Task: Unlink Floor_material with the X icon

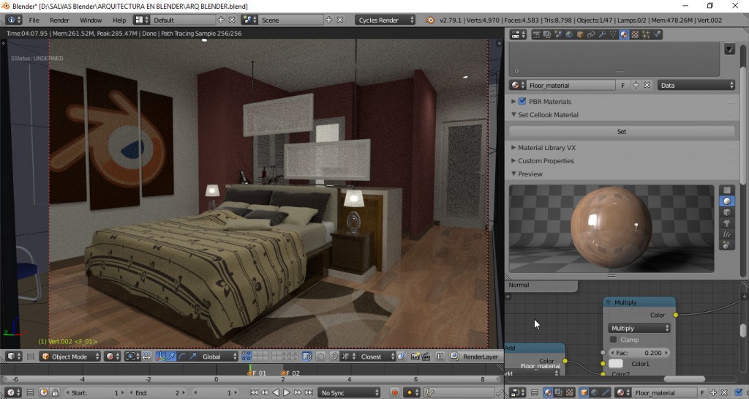Action: [x=647, y=85]
